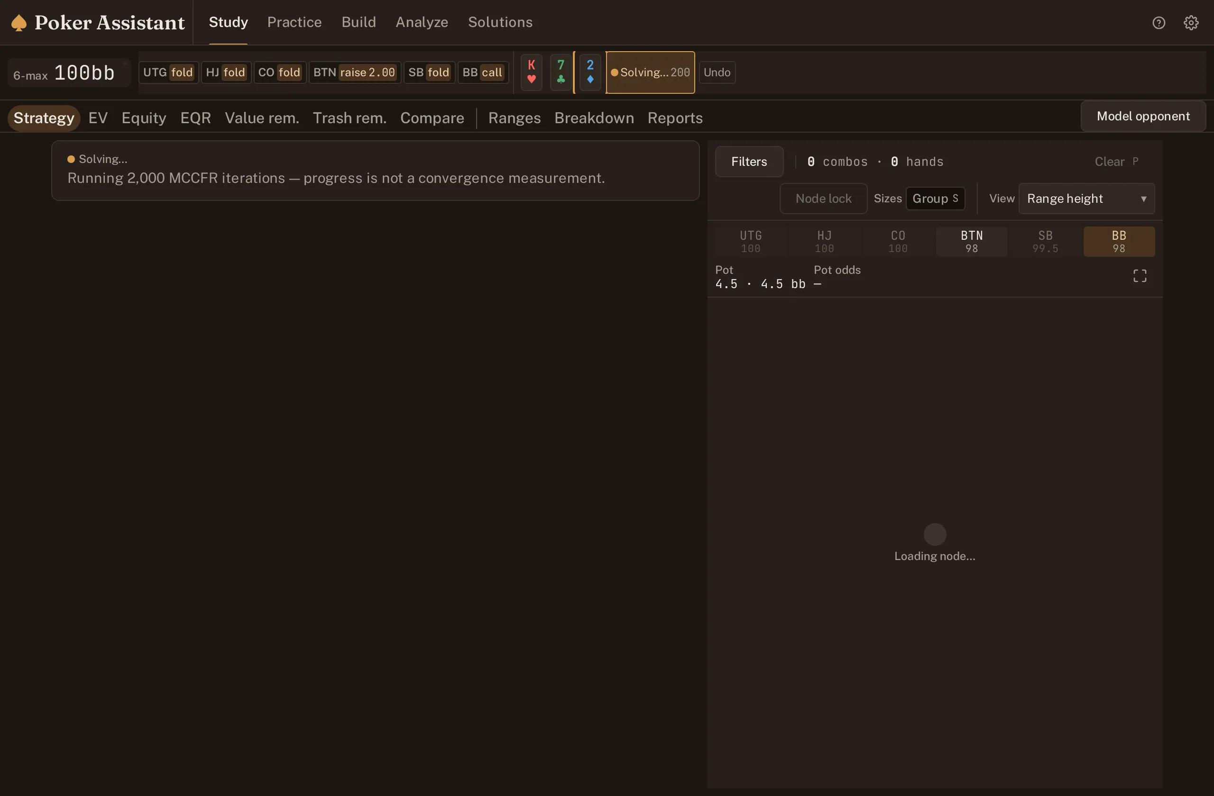Select the SB 99.5 position tab
This screenshot has width=1214, height=796.
tap(1045, 242)
